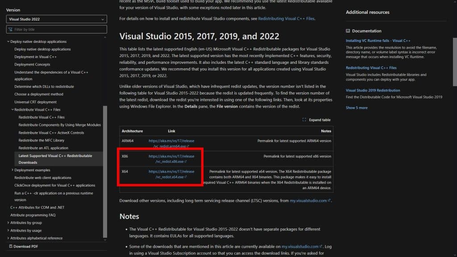
Task: Click Show 5 more resources
Action: pyautogui.click(x=357, y=108)
